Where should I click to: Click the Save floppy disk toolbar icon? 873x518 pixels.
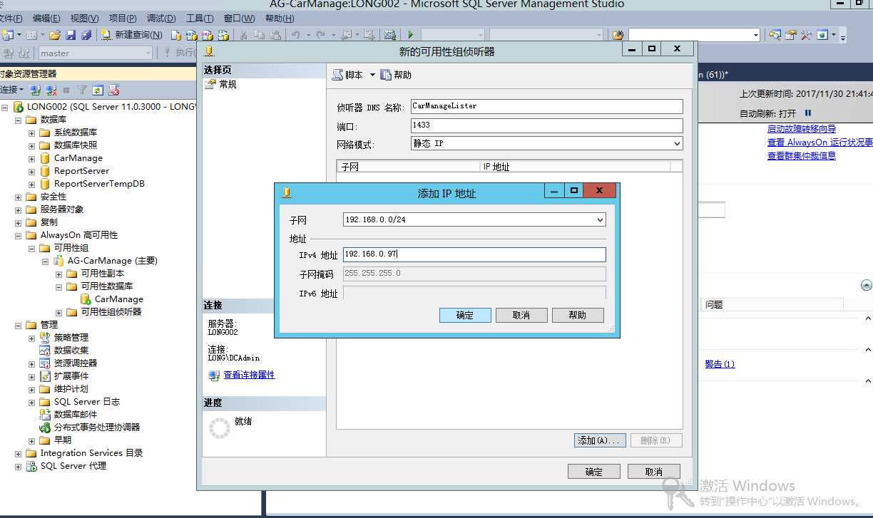click(71, 35)
